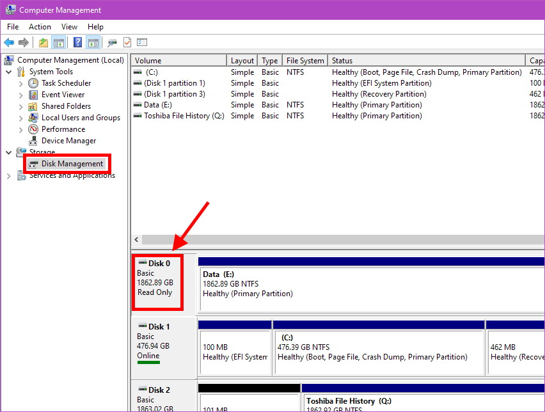Image resolution: width=545 pixels, height=412 pixels.
Task: Open Event Viewer via its sidebar icon
Action: pos(33,94)
